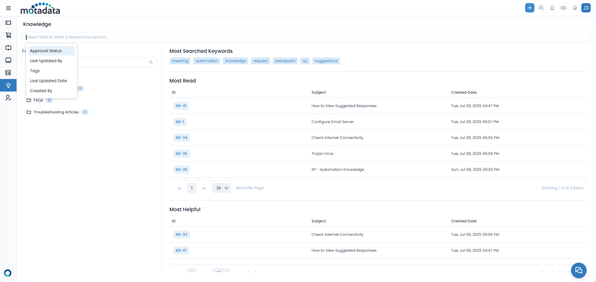Viewport: 596px width, 282px height.
Task: Click the blue plus create button
Action: click(529, 8)
